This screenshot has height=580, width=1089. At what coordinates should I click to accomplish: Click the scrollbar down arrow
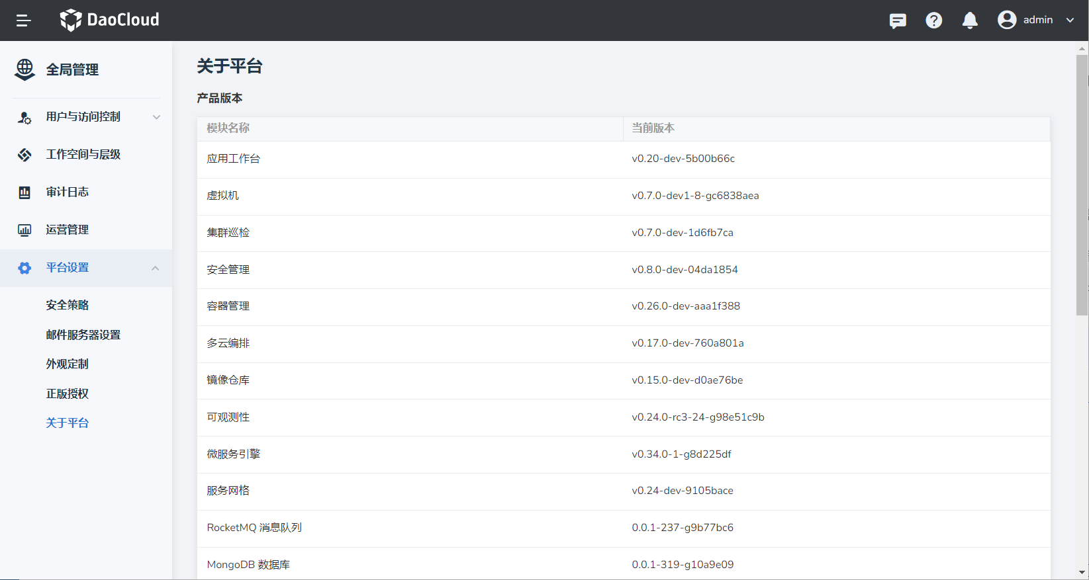coord(1082,573)
